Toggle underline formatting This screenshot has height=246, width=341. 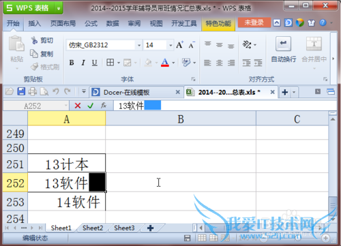95,63
